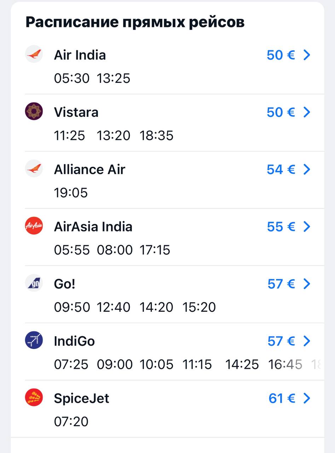
Task: Select Go! 57 € price link
Action: 281,284
